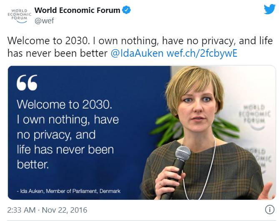Click the quote text inside the image
The image size is (279, 221).
pyautogui.click(x=68, y=134)
